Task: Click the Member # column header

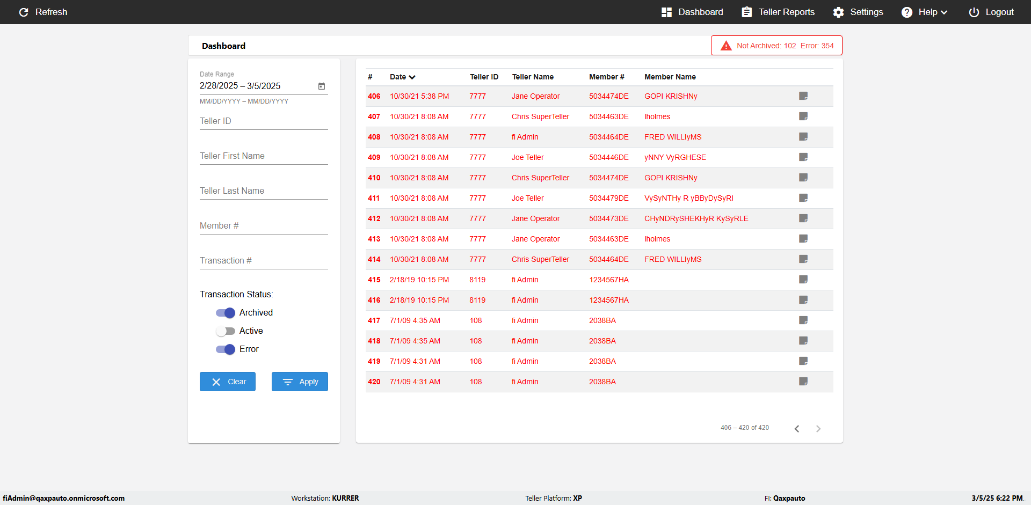Action: 607,77
